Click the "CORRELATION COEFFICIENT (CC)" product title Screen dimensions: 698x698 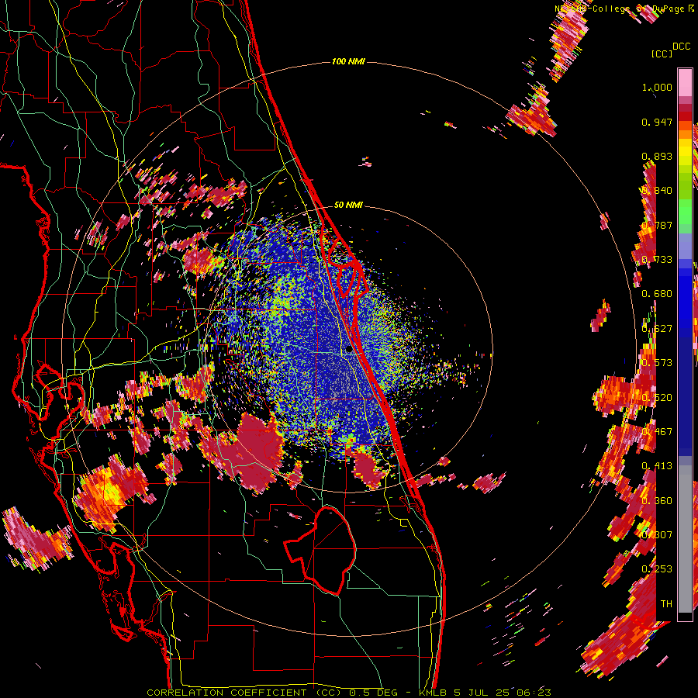244,693
